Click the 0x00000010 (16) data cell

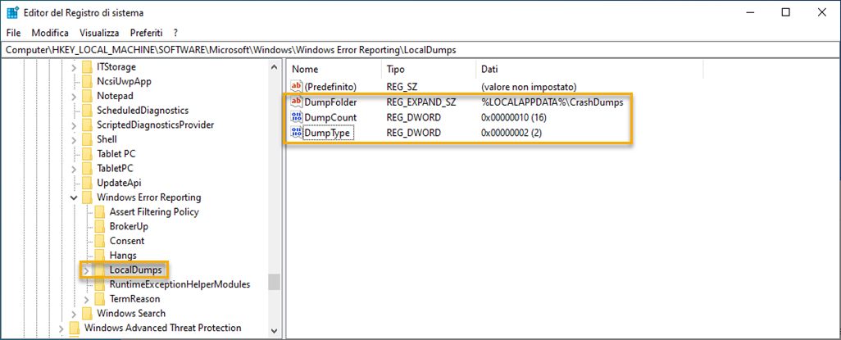tap(513, 117)
